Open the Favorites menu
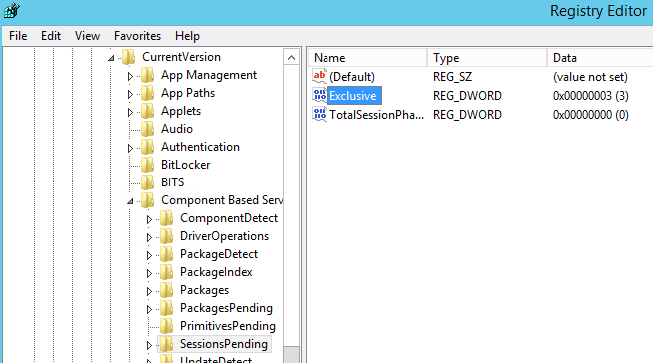 [x=137, y=36]
